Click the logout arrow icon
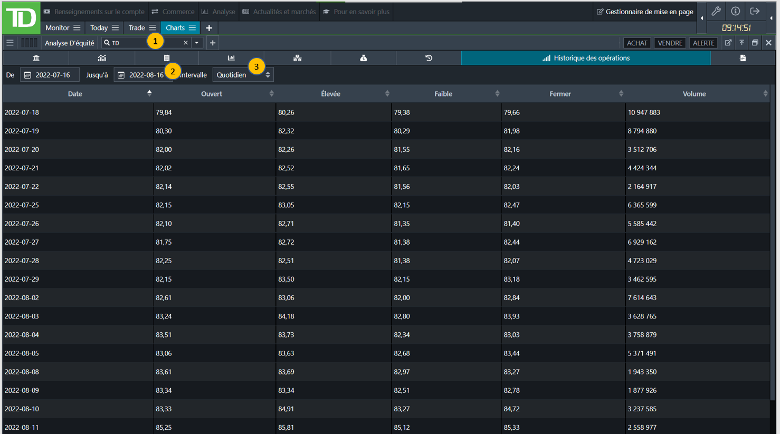Image resolution: width=780 pixels, height=434 pixels. pyautogui.click(x=755, y=11)
